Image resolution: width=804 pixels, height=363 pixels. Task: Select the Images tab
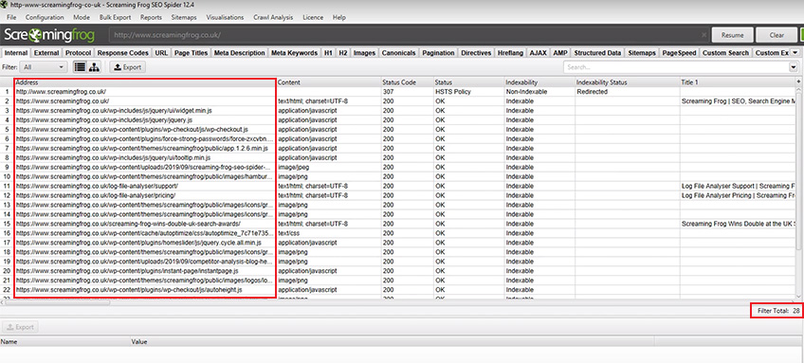[365, 53]
